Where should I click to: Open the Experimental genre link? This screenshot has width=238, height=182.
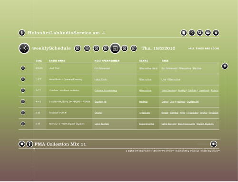(x=147, y=124)
